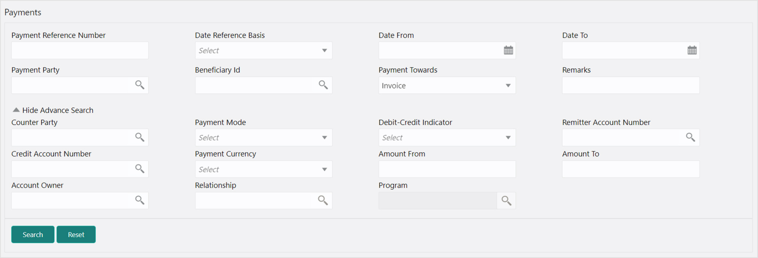The image size is (758, 258).
Task: Open the Date From calendar picker
Action: click(x=508, y=50)
